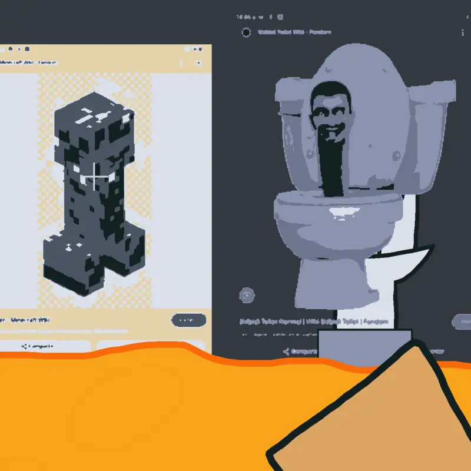The width and height of the screenshot is (471, 471).
Task: Open Minecraft Wiki Fandom source title
Action: [28, 62]
